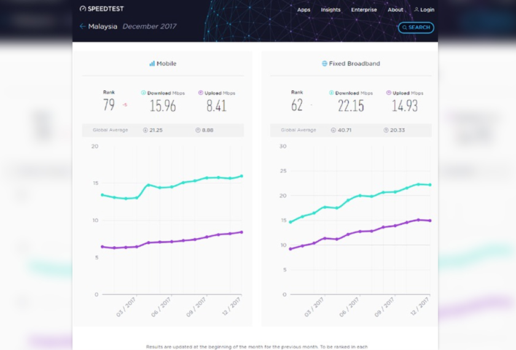Click the Fixed Broadband Download icon
This screenshot has width=516, height=350.
[332, 93]
